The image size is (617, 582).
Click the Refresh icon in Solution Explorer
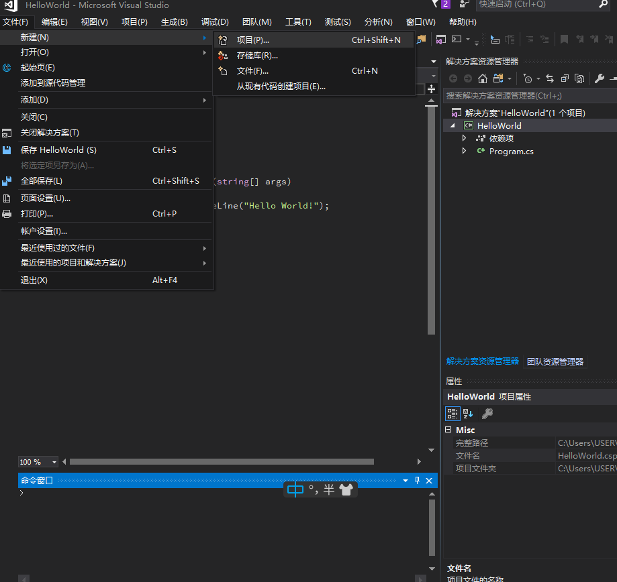[550, 78]
